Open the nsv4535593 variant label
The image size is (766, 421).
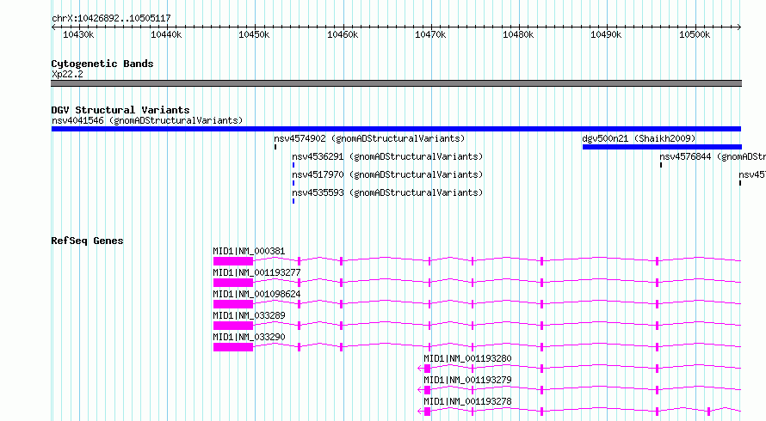click(x=387, y=192)
